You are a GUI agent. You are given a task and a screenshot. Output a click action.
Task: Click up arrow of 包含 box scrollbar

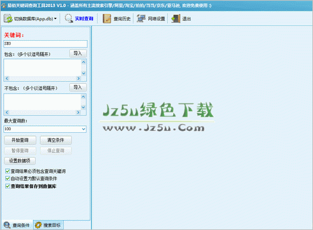[83, 62]
